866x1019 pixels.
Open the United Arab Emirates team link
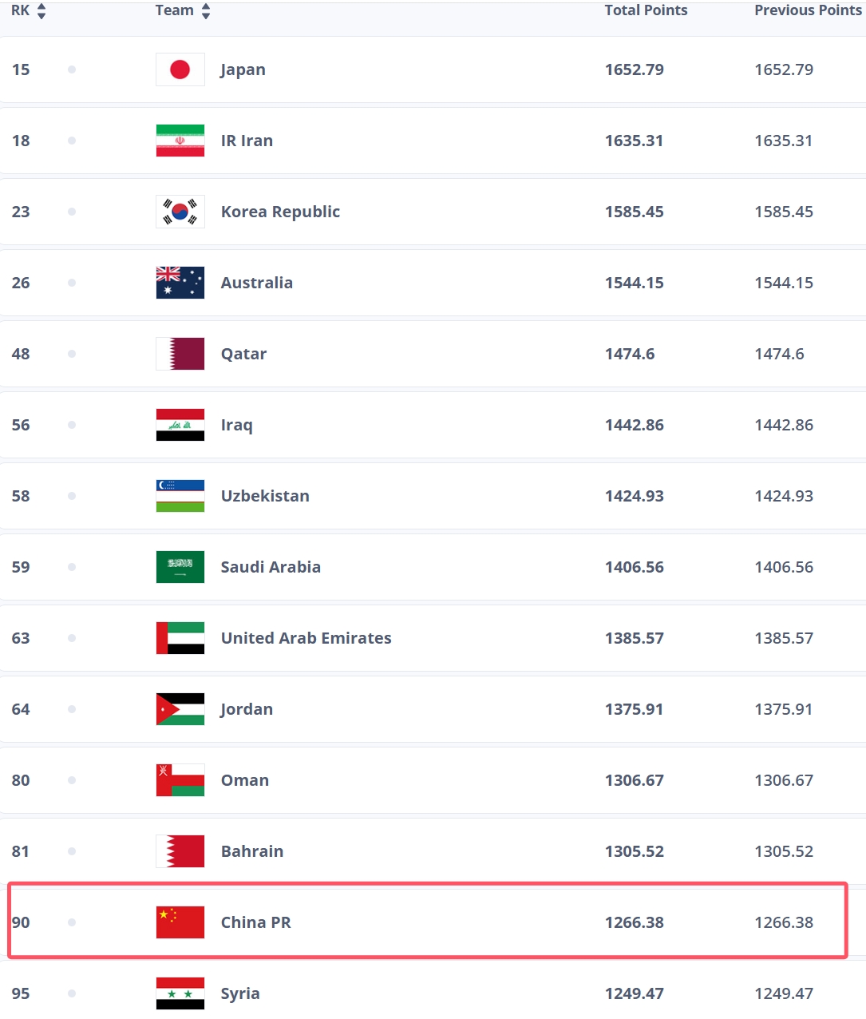tap(306, 638)
